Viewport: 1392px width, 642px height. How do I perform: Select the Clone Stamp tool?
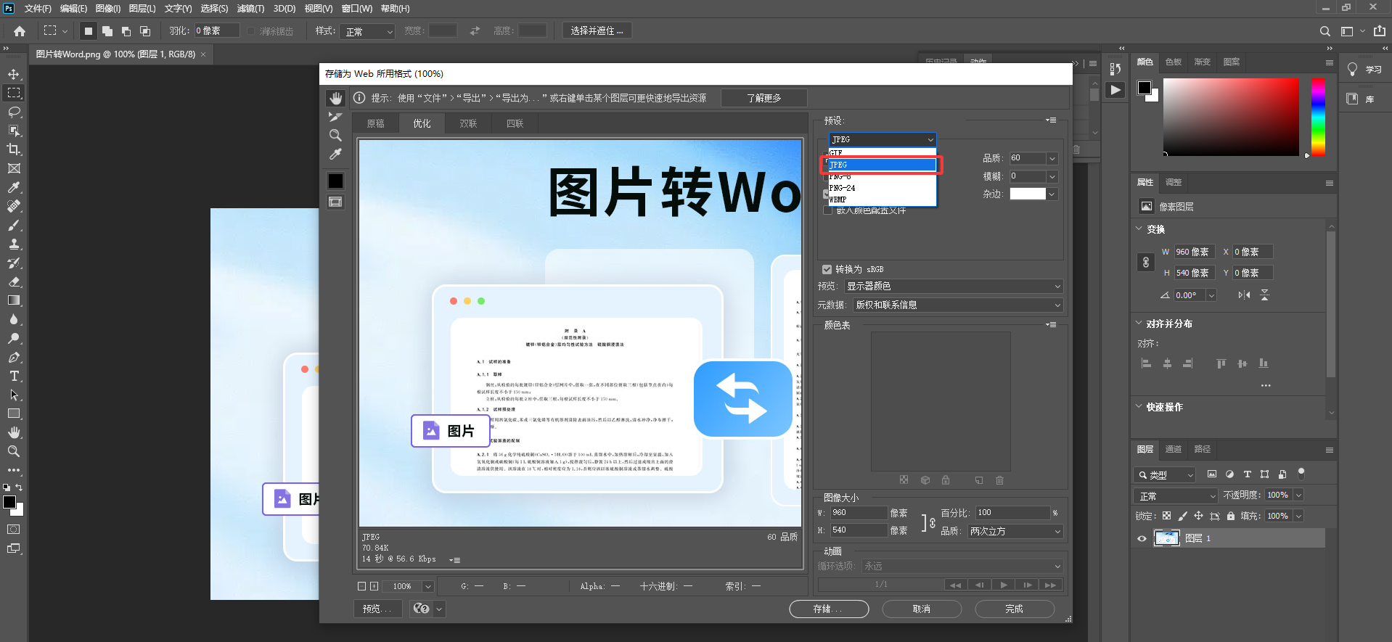[14, 244]
